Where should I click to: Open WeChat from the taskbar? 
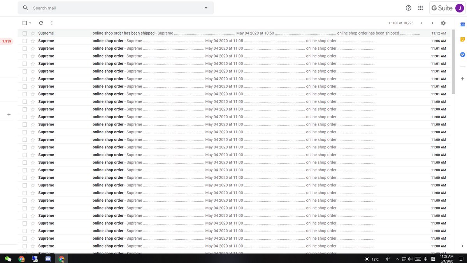point(8,259)
